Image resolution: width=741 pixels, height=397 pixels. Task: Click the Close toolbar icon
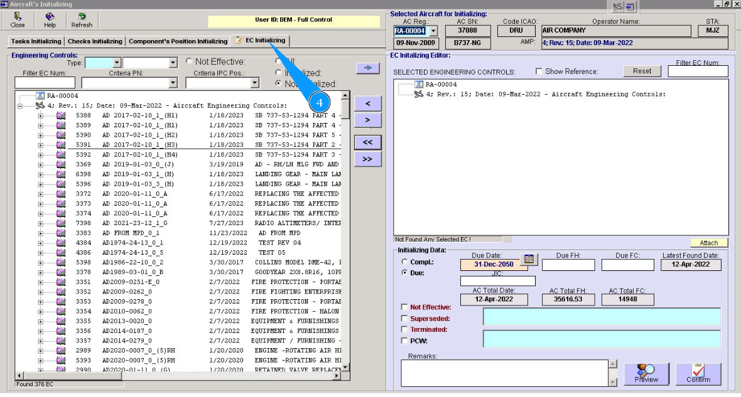click(18, 19)
